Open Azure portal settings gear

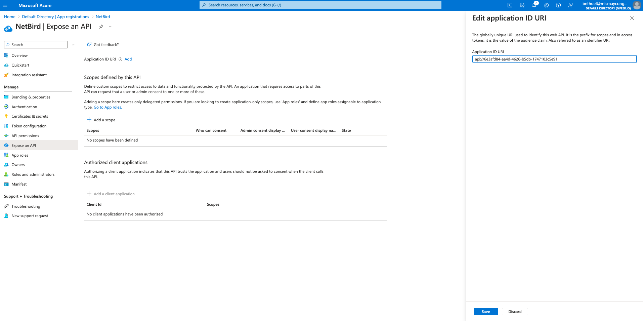tap(546, 5)
